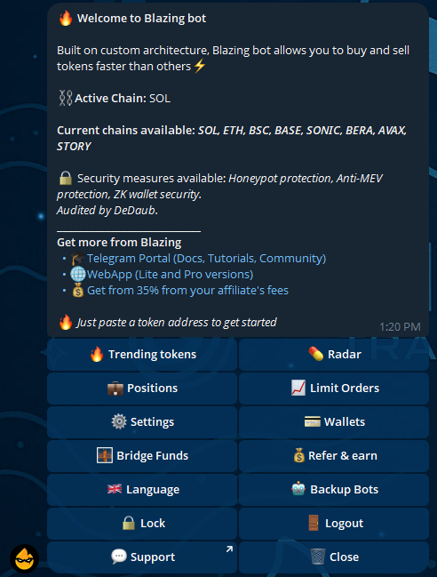
Task: Click the money bag icon beside affiliate link
Action: click(x=77, y=291)
